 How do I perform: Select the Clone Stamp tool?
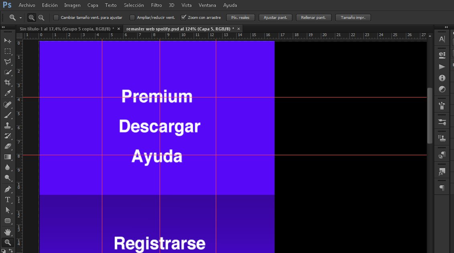coord(8,125)
